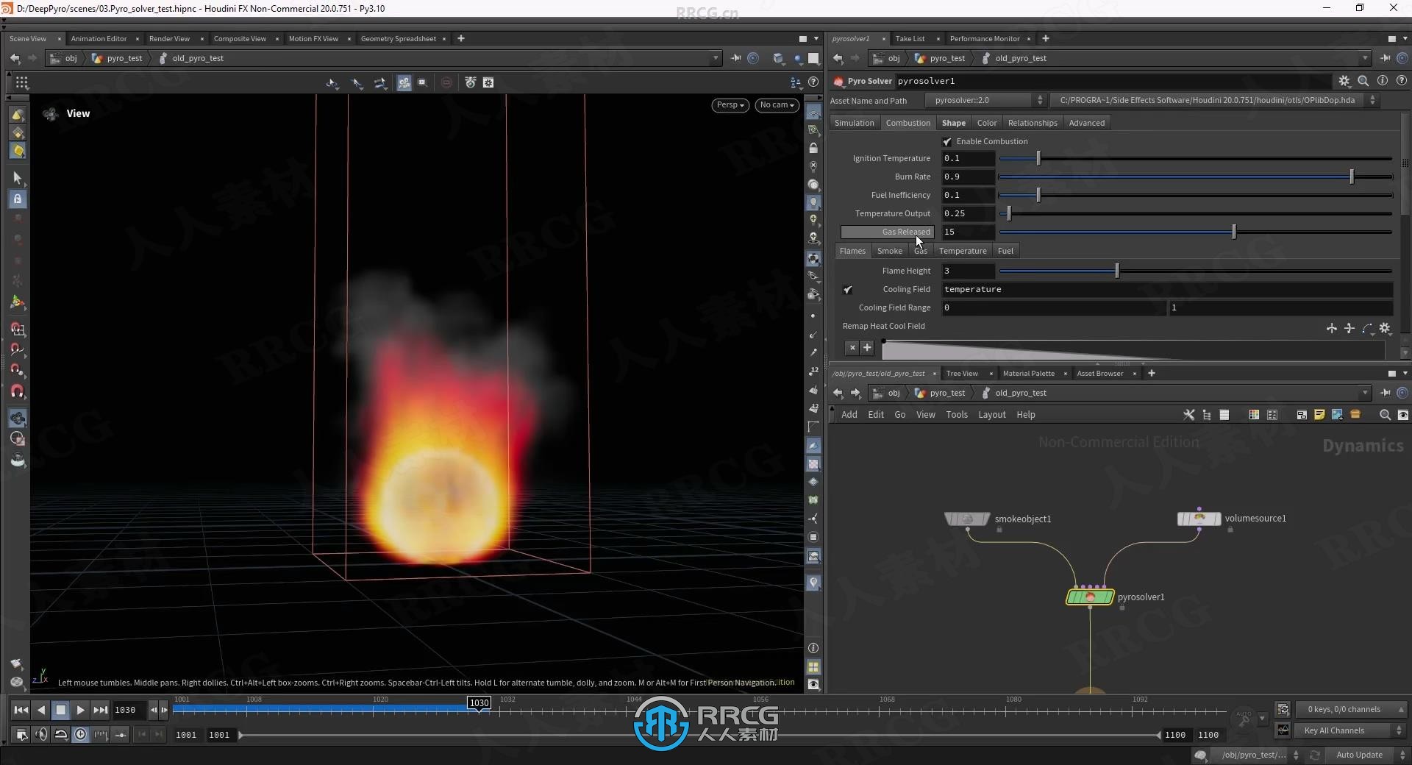Open the pyrosolver::2.0 asset name dropdown

coord(985,100)
